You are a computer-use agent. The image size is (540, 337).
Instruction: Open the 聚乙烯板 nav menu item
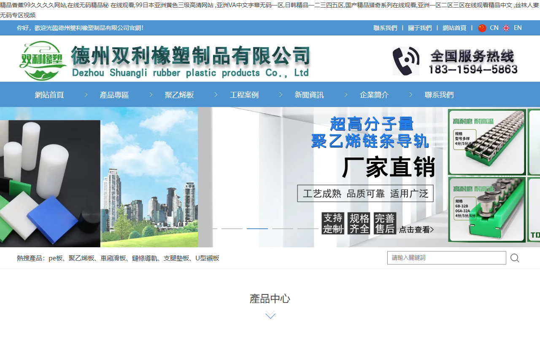(179, 95)
